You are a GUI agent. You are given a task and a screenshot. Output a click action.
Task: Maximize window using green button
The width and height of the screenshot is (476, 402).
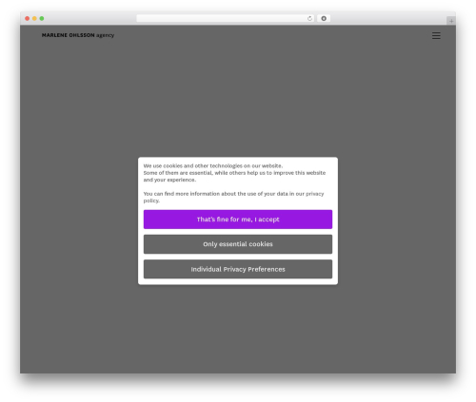pyautogui.click(x=42, y=18)
